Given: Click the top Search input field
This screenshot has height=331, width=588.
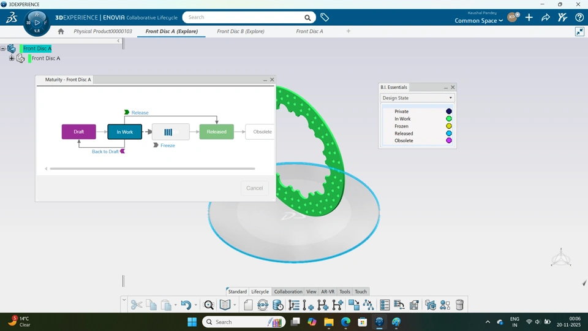Looking at the screenshot, I should coord(244,17).
